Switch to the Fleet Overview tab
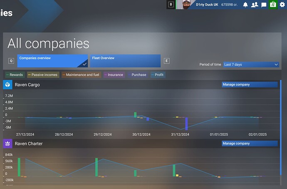 click(125, 61)
